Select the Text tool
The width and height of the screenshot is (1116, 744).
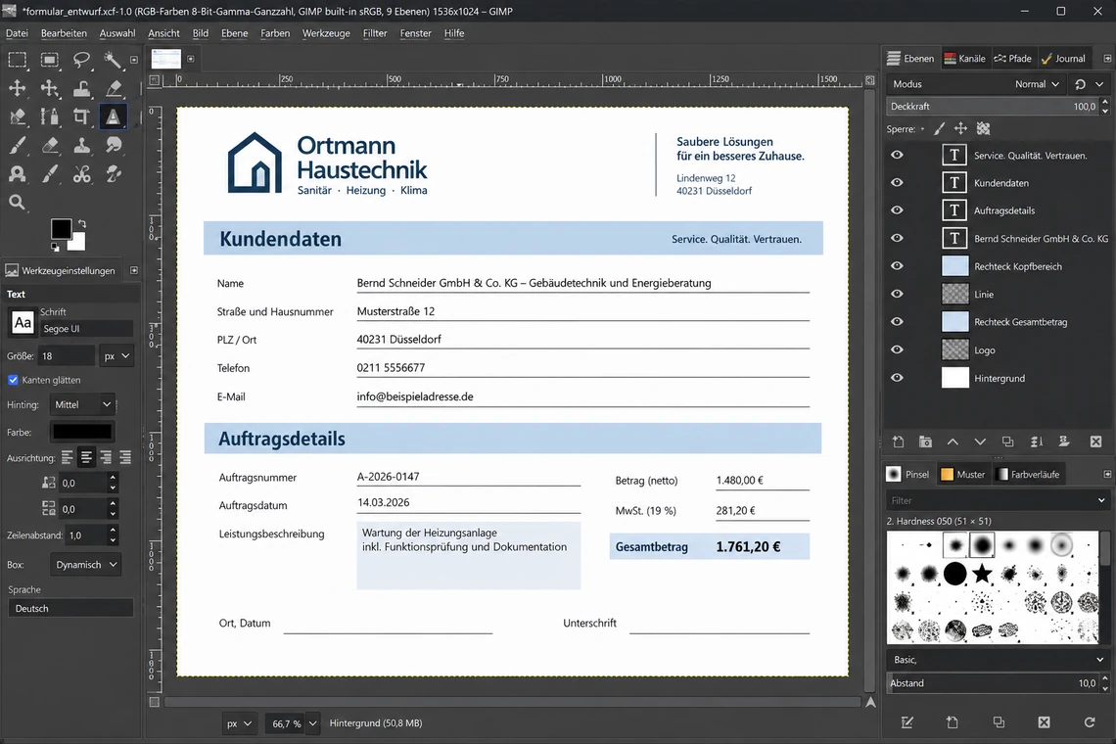coord(114,116)
